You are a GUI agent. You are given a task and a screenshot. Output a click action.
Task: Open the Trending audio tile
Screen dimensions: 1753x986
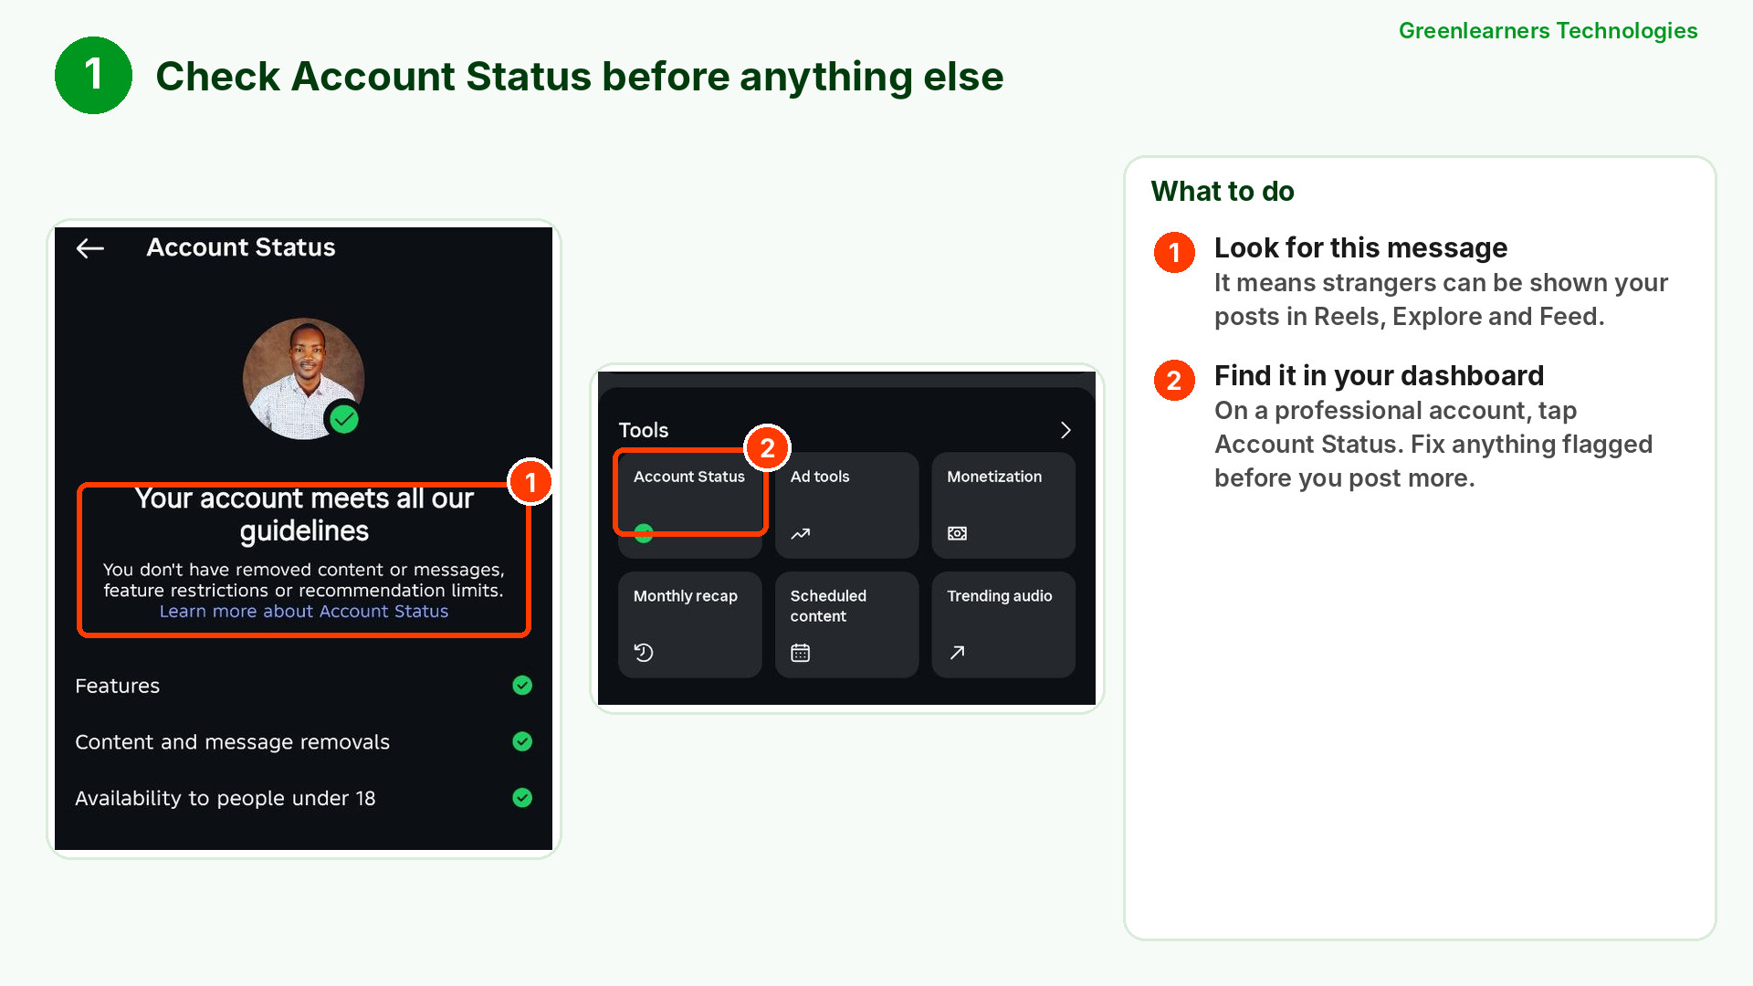pos(1003,624)
